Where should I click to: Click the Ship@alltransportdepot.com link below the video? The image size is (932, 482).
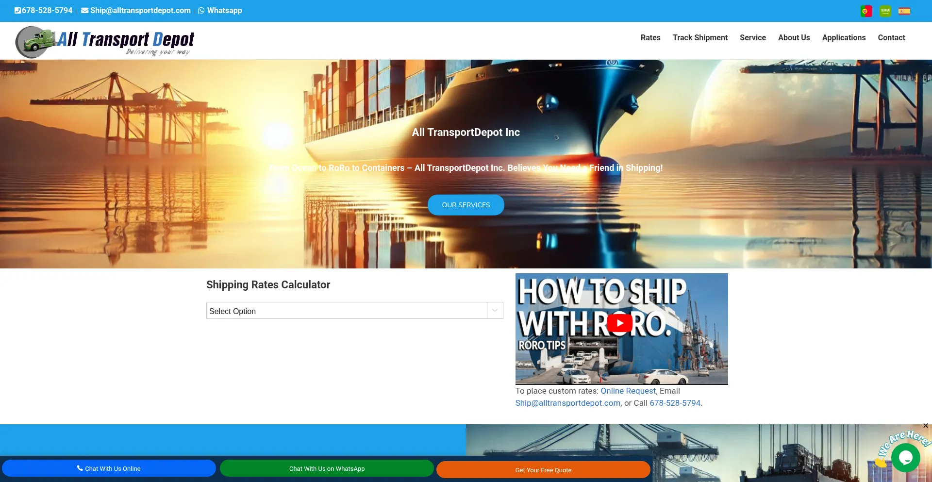pos(568,403)
